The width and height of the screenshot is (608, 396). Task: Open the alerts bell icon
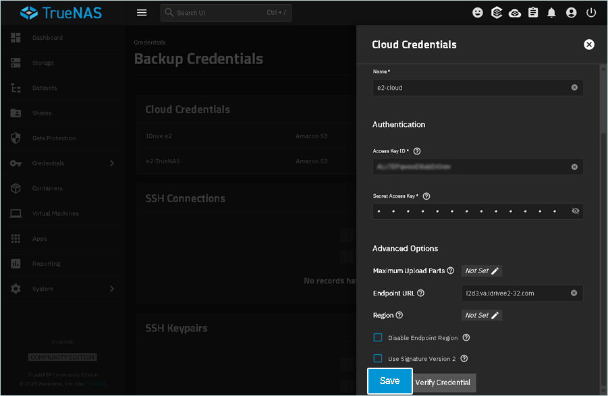(552, 13)
